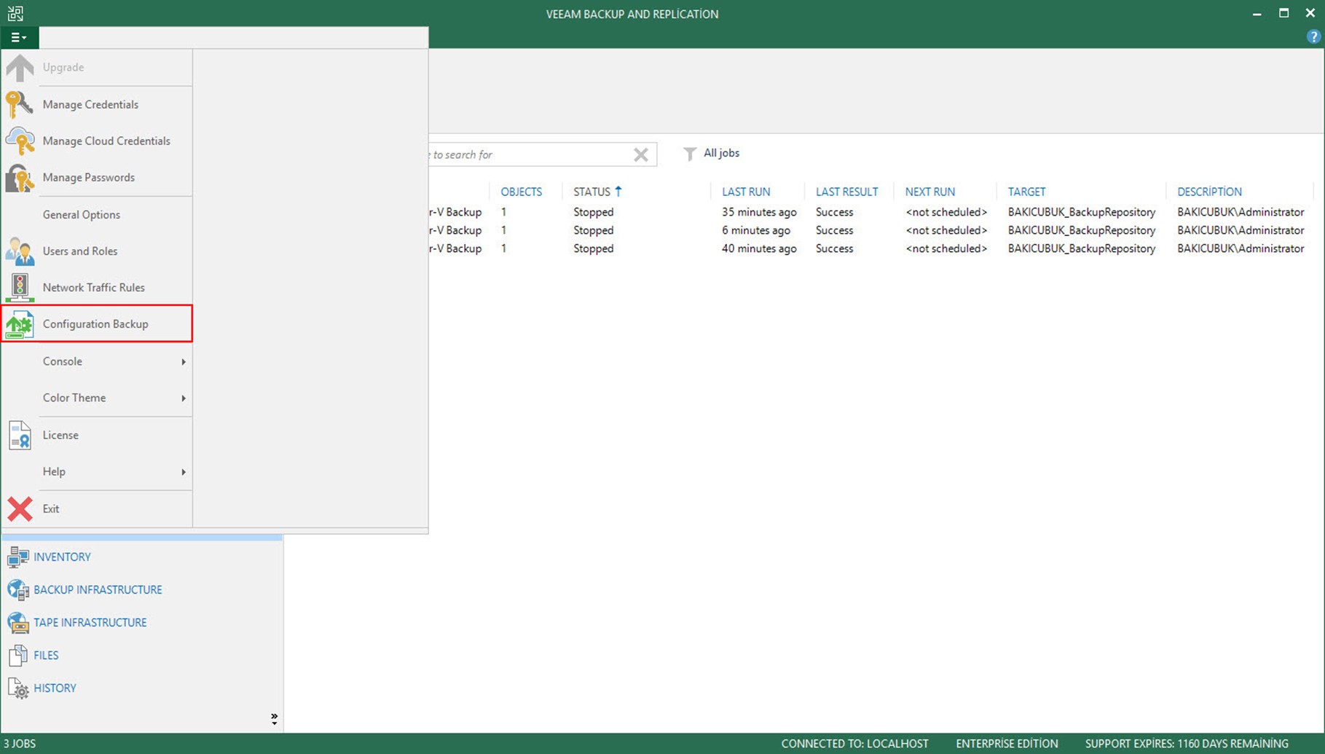Expand the Help submenu arrow

184,472
